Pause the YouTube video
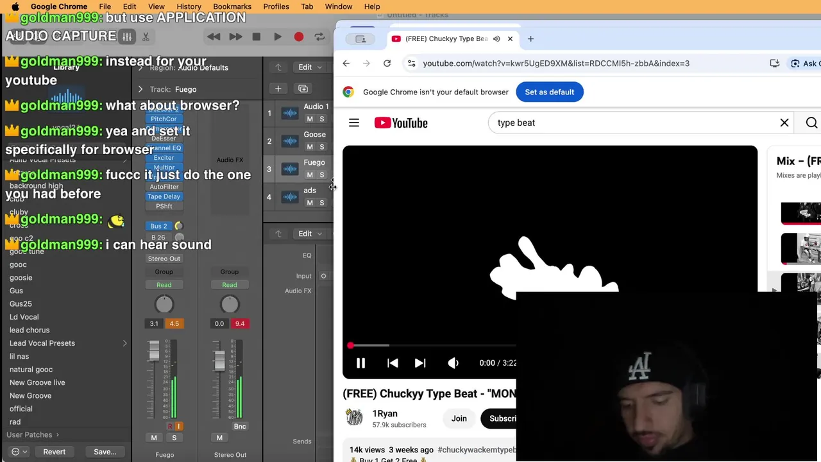The height and width of the screenshot is (462, 821). [360, 363]
